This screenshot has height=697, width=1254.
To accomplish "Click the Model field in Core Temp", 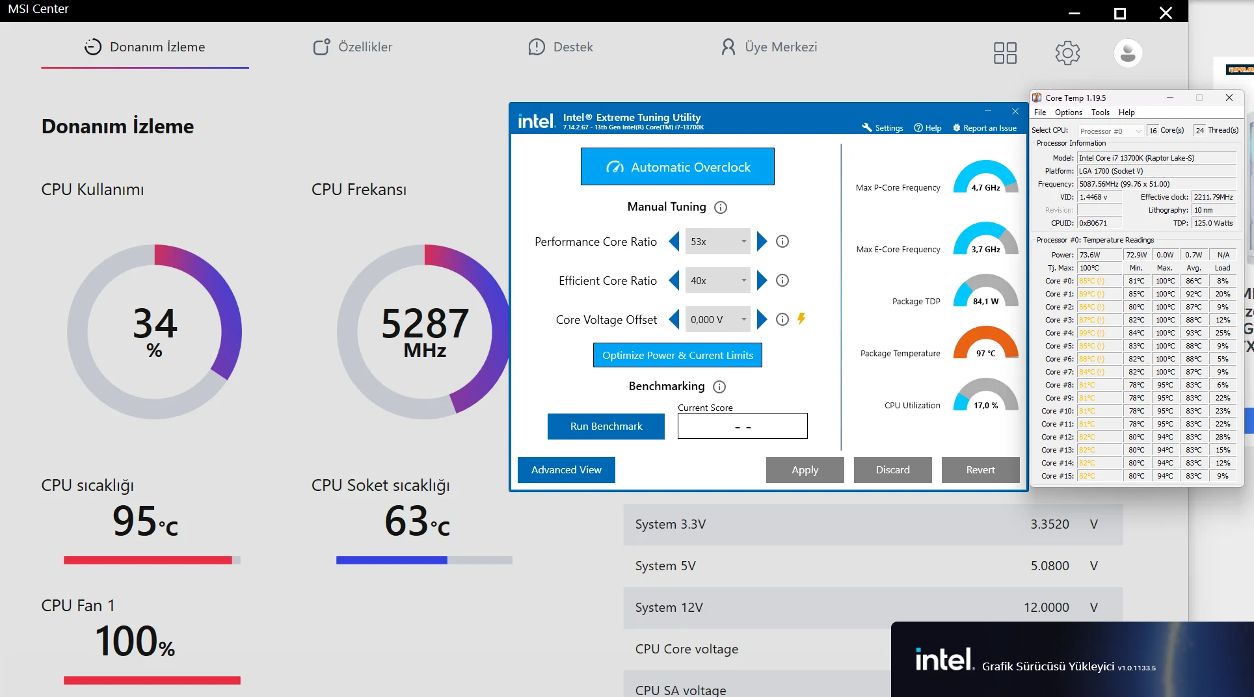I will point(1157,158).
